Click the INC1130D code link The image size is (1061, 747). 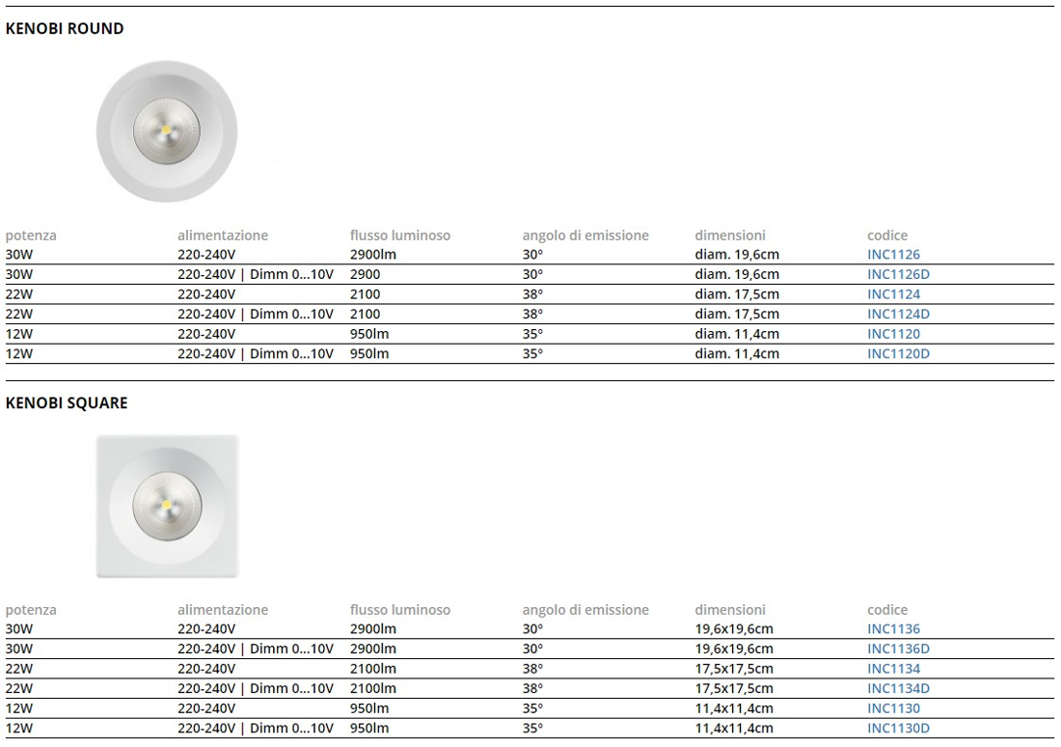tap(897, 728)
